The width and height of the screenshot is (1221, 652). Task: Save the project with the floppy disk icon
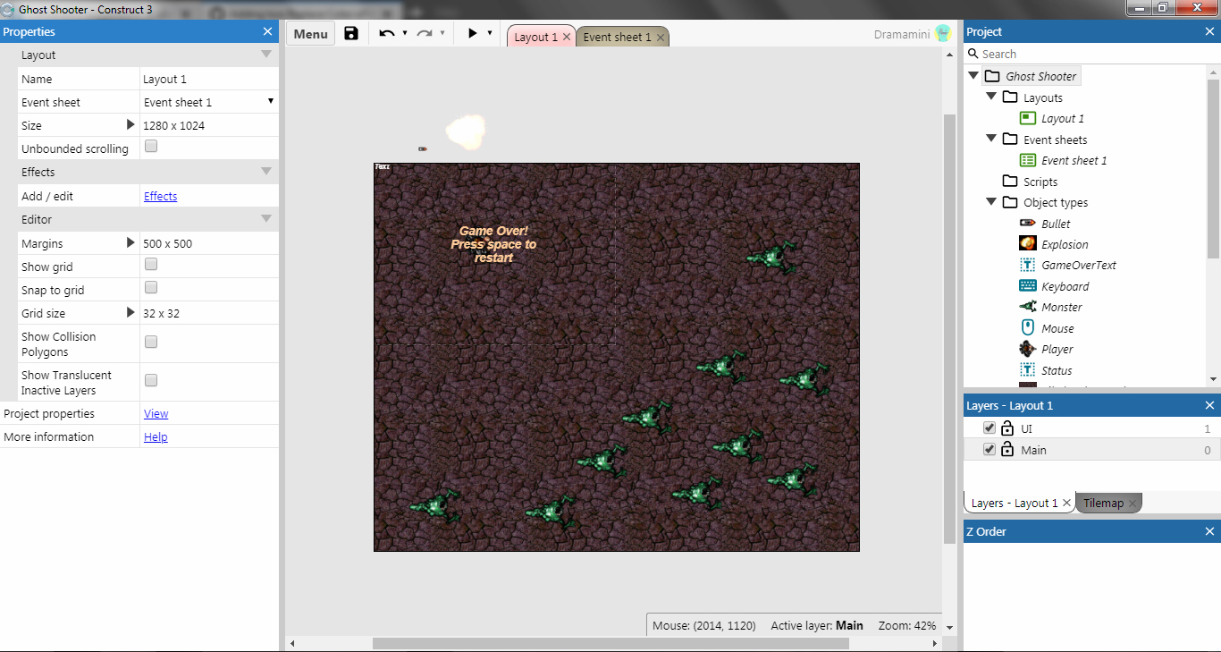point(351,33)
